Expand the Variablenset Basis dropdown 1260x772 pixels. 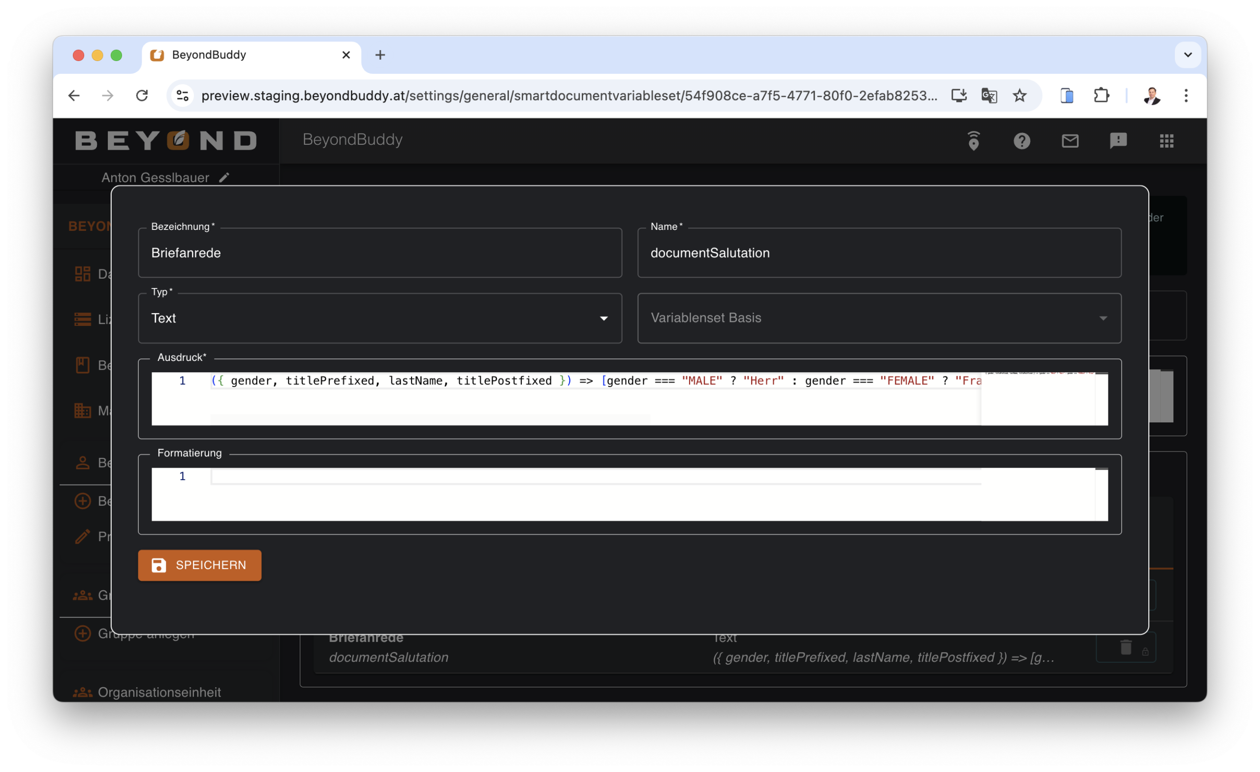(879, 318)
